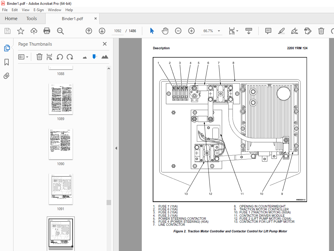334x251 pixels.
Task: Click the 'TRACTION MOTOR CONTROLLER' legend entry
Action: pos(264,209)
